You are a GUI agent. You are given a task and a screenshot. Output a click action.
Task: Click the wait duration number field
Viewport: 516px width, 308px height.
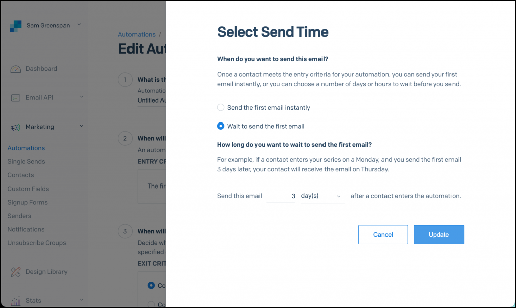pos(281,196)
